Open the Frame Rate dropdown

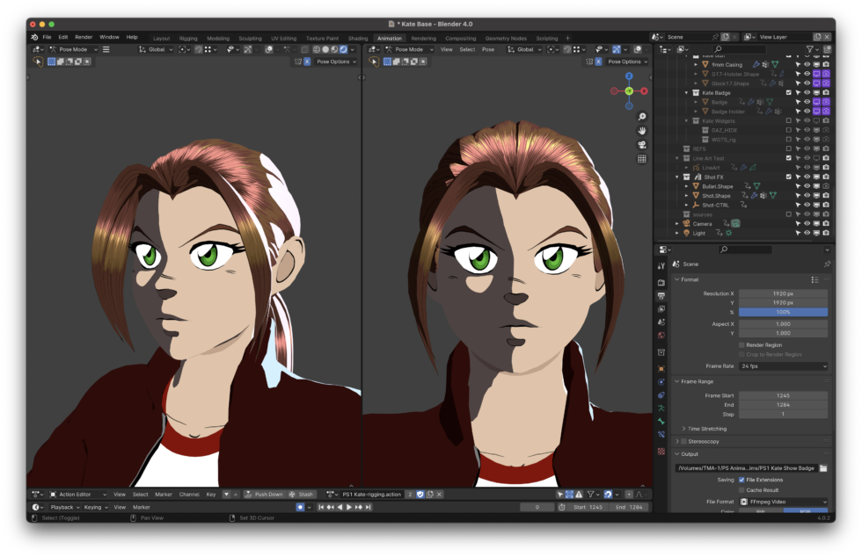pyautogui.click(x=783, y=365)
